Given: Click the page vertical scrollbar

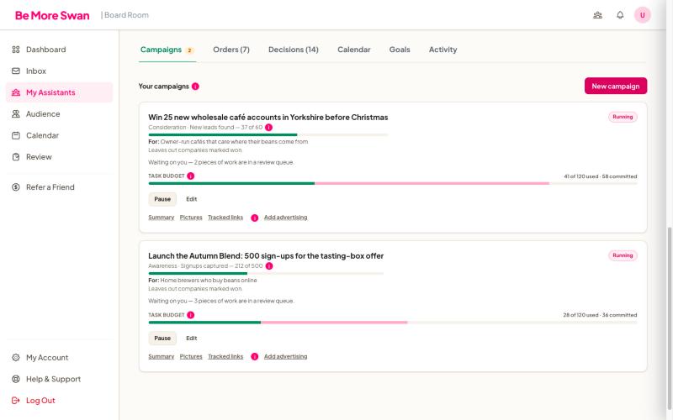Looking at the screenshot, I should click(x=670, y=318).
